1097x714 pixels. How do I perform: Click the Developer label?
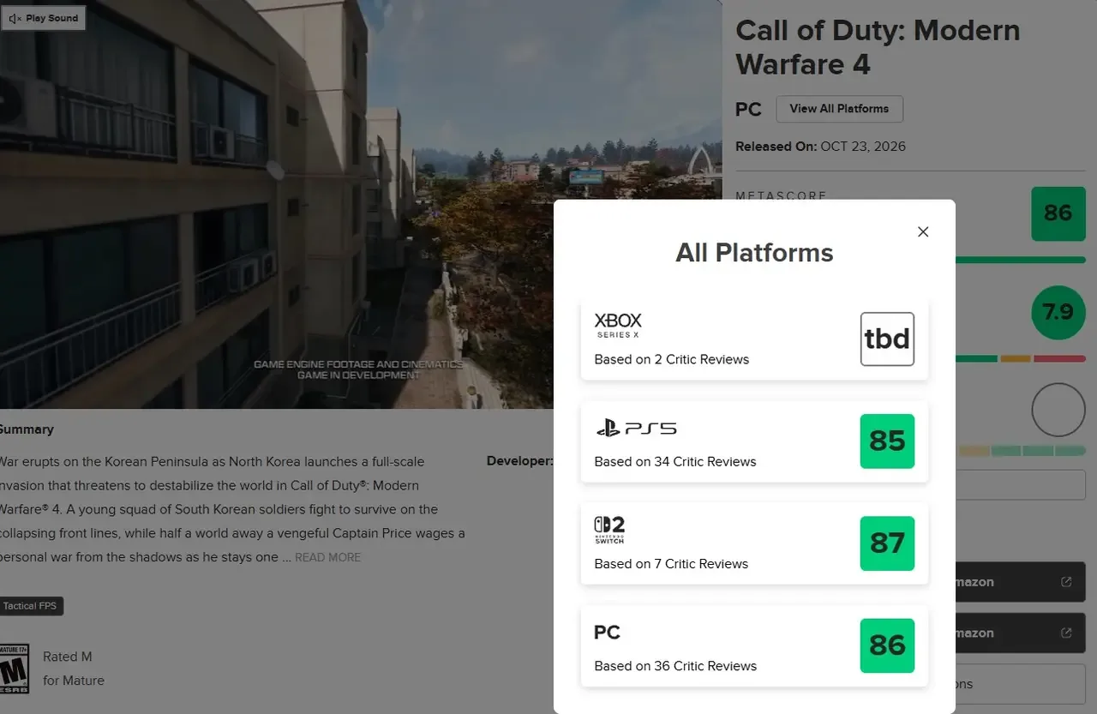click(519, 461)
